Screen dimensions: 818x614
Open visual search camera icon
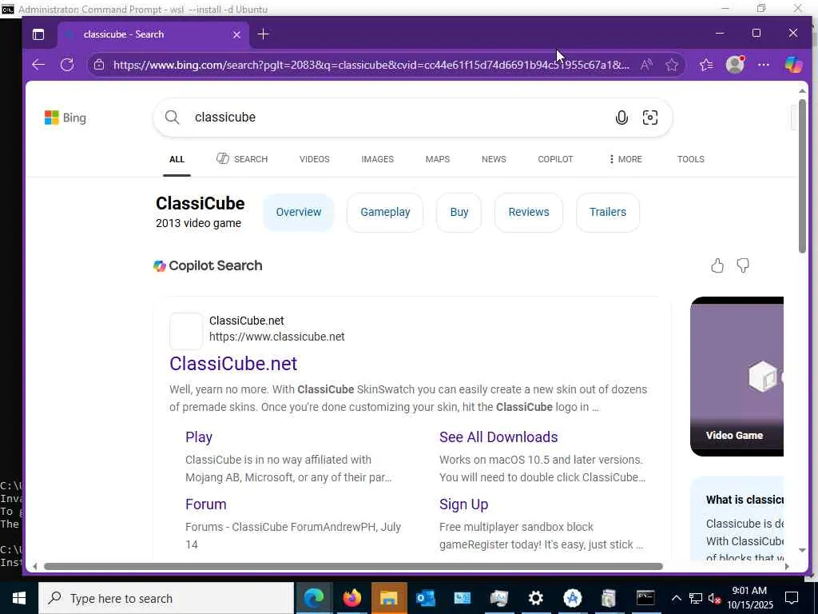coord(649,118)
